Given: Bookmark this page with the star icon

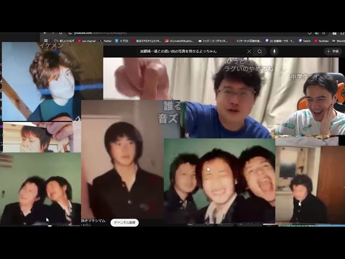Looking at the screenshot, I should click(x=323, y=33).
